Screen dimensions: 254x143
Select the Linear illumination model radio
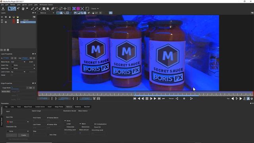[x=65, y=124]
